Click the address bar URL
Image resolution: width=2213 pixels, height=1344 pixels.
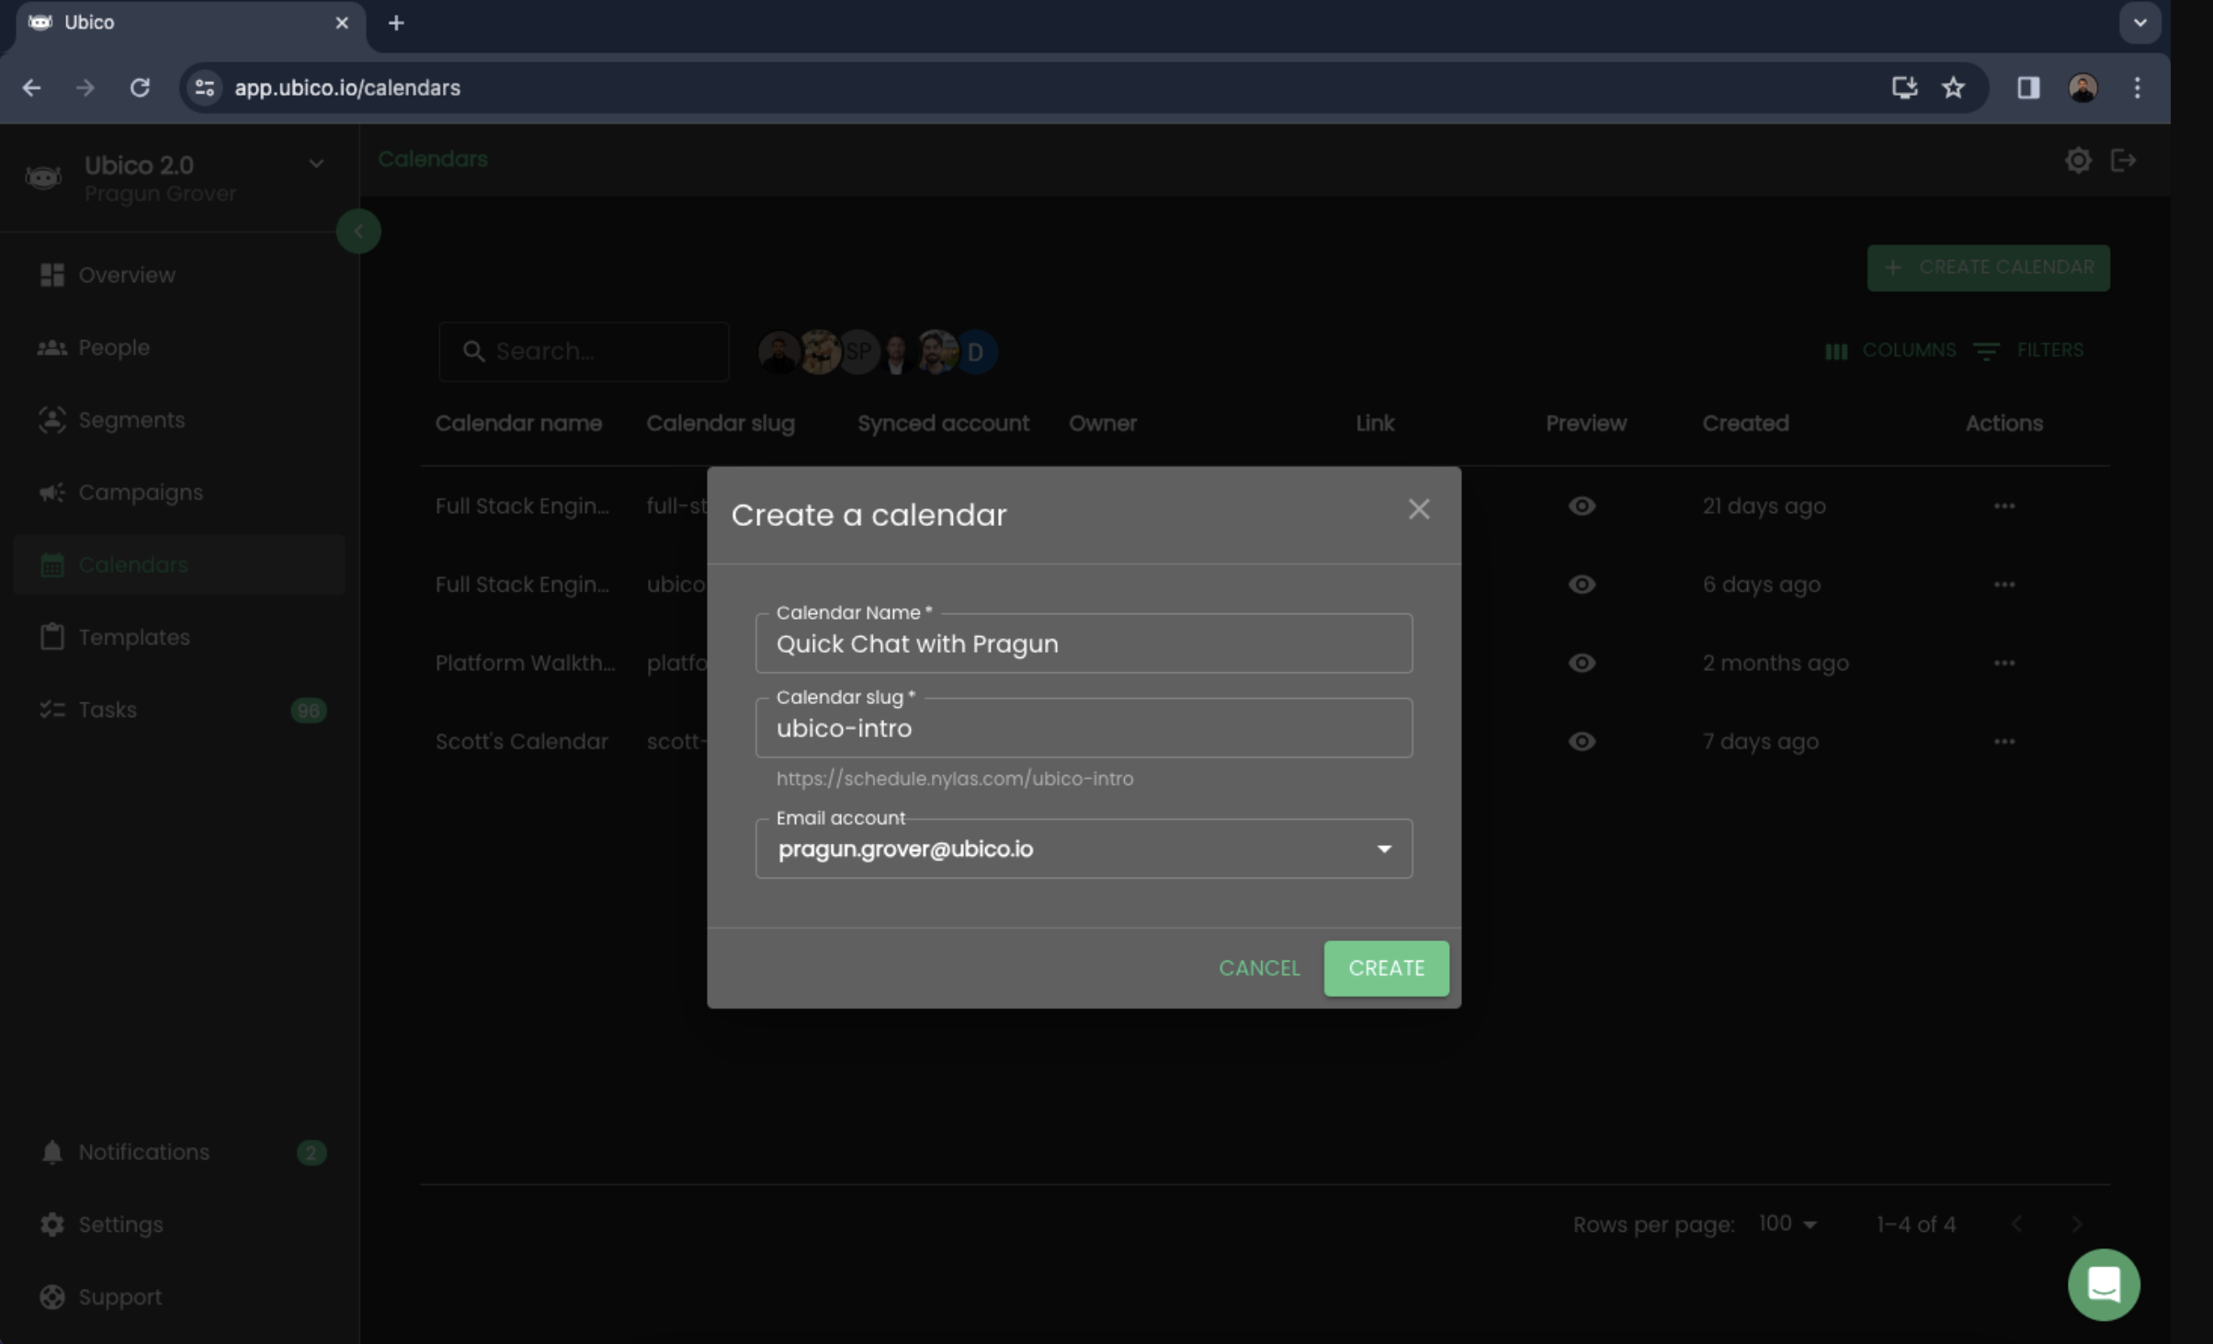[x=347, y=87]
